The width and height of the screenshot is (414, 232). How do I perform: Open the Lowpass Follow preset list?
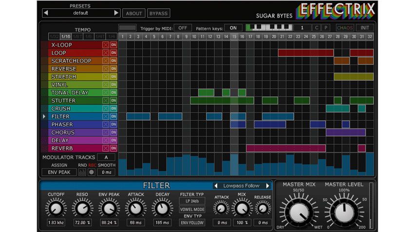coord(241,186)
